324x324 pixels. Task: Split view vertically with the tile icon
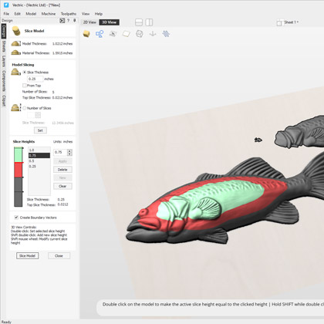click(x=149, y=22)
